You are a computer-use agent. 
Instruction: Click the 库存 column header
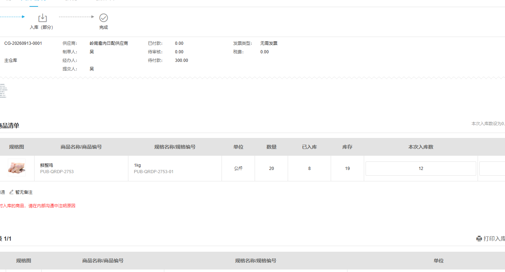pyautogui.click(x=347, y=147)
